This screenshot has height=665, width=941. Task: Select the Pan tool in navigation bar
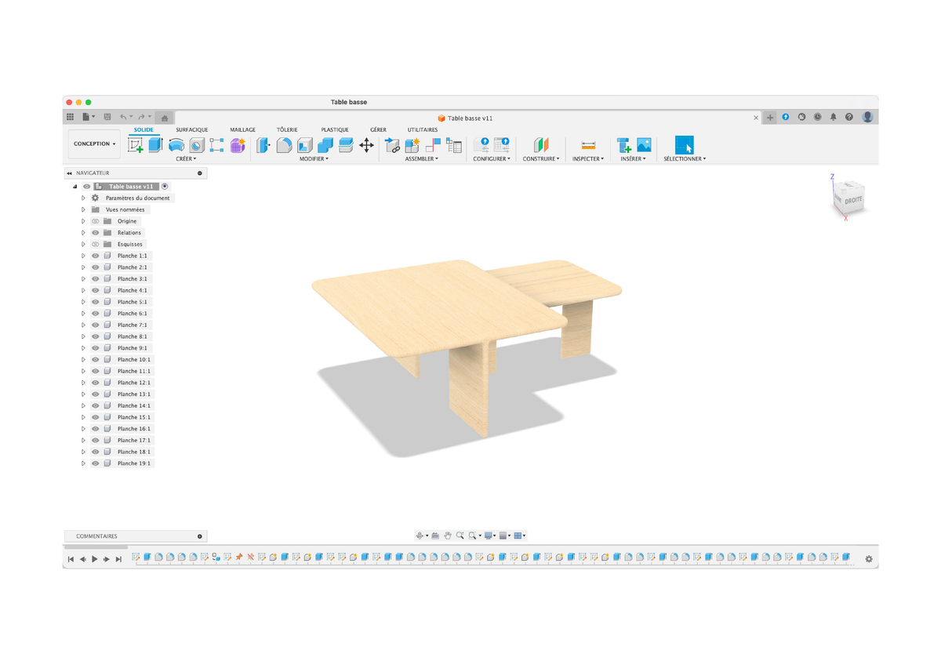(x=447, y=536)
